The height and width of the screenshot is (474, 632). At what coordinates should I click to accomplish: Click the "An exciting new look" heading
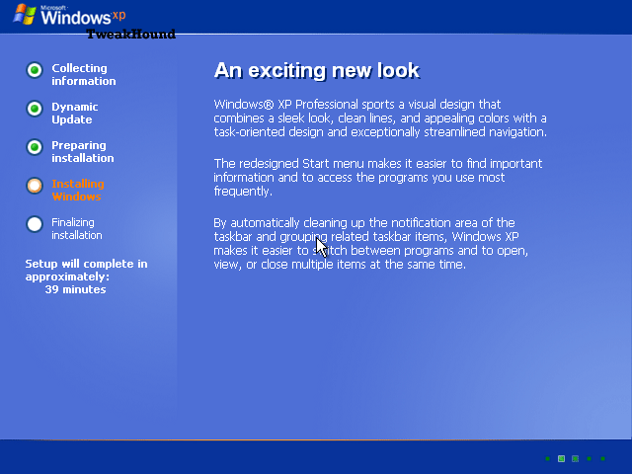coord(317,70)
